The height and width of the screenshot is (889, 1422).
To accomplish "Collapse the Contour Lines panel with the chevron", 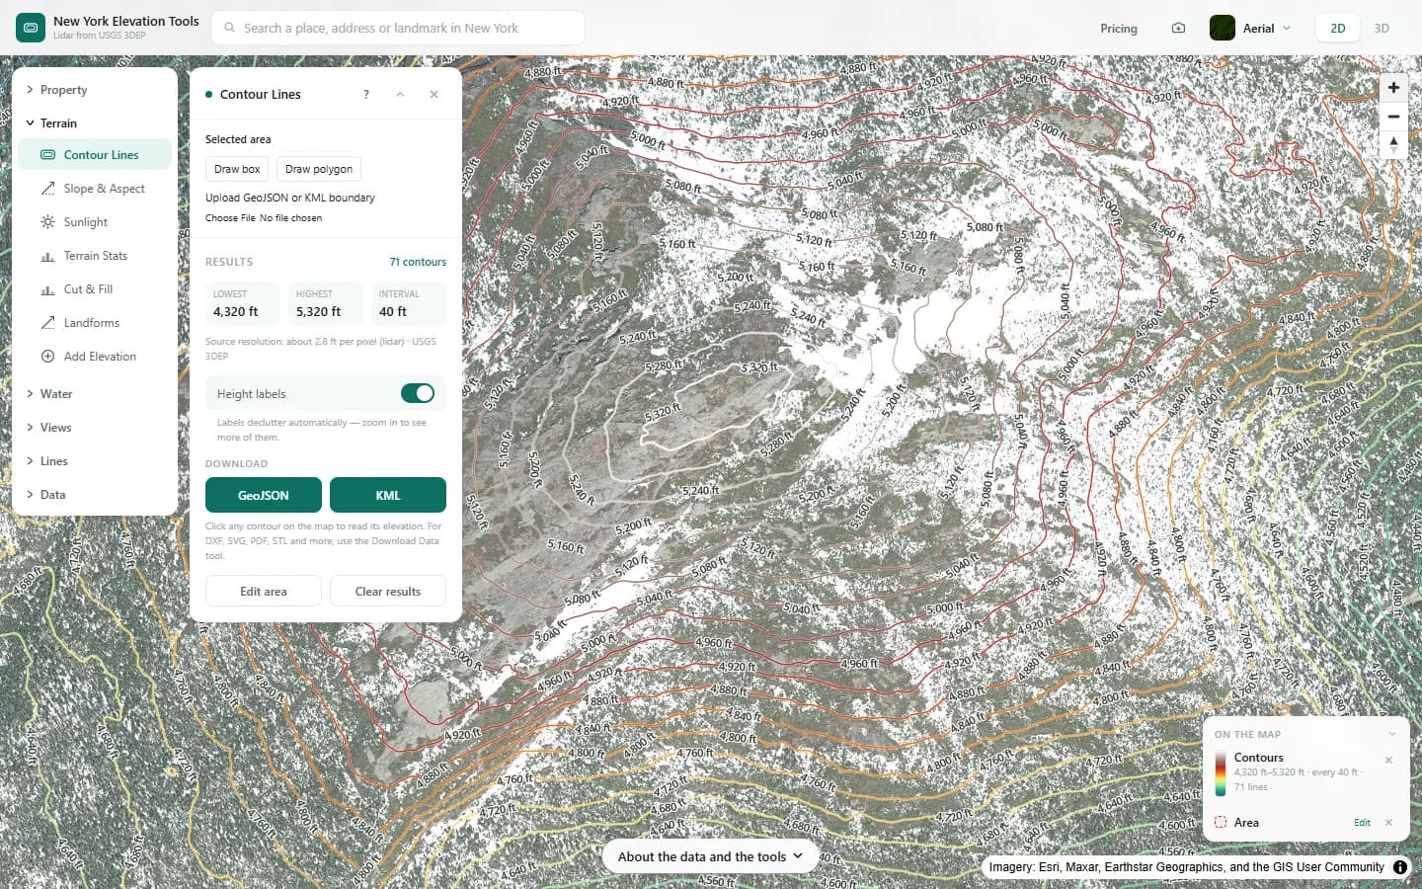I will [x=400, y=95].
